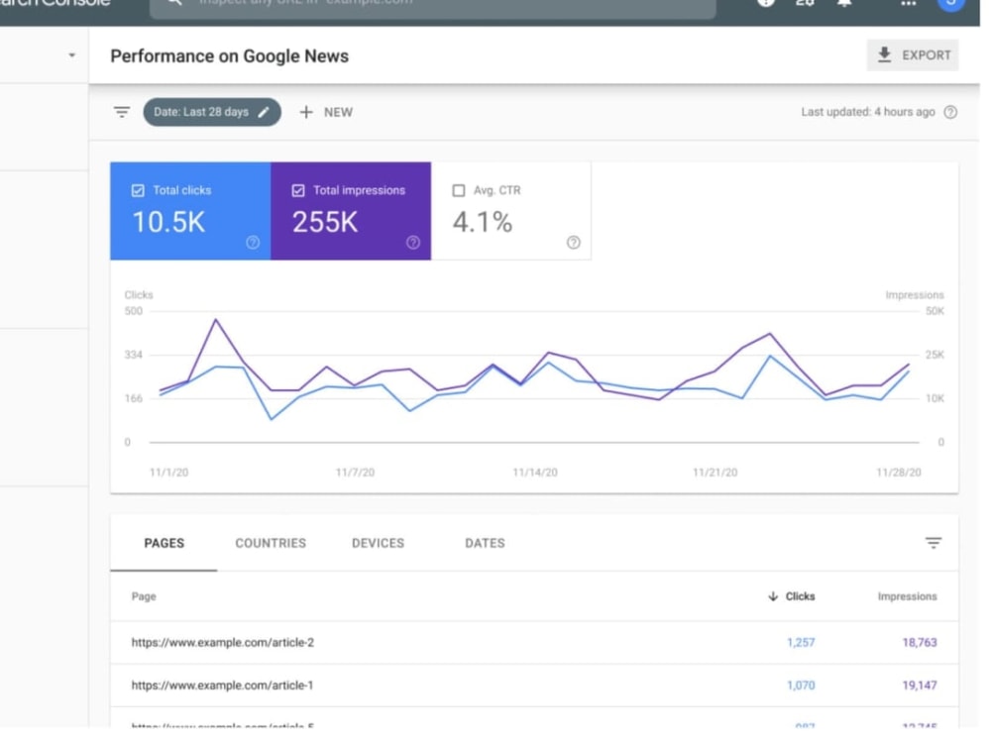Screen dimensions: 991x743
Task: Open the notifications bell icon
Action: (843, 3)
